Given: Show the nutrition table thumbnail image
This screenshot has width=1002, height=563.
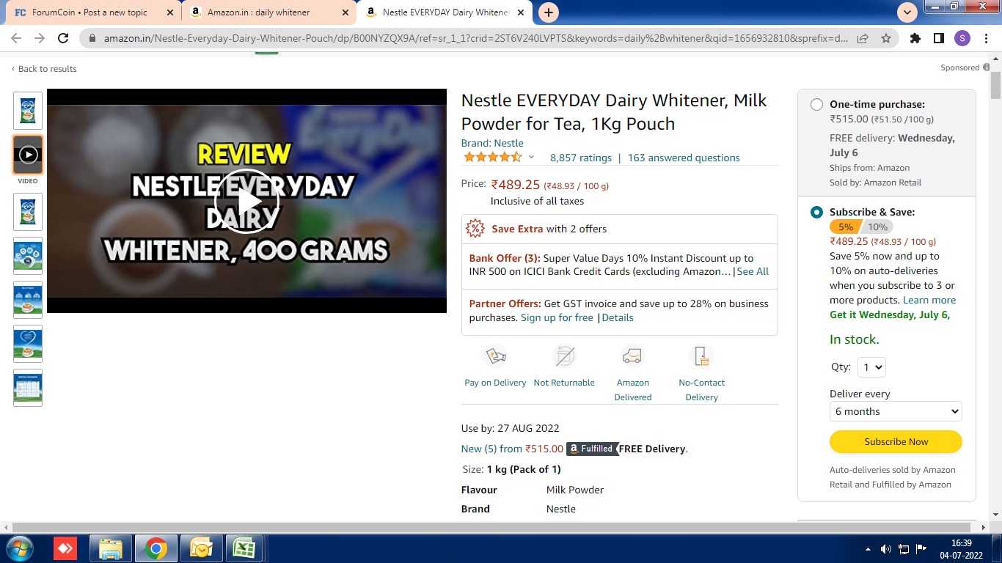Looking at the screenshot, I should [x=28, y=387].
